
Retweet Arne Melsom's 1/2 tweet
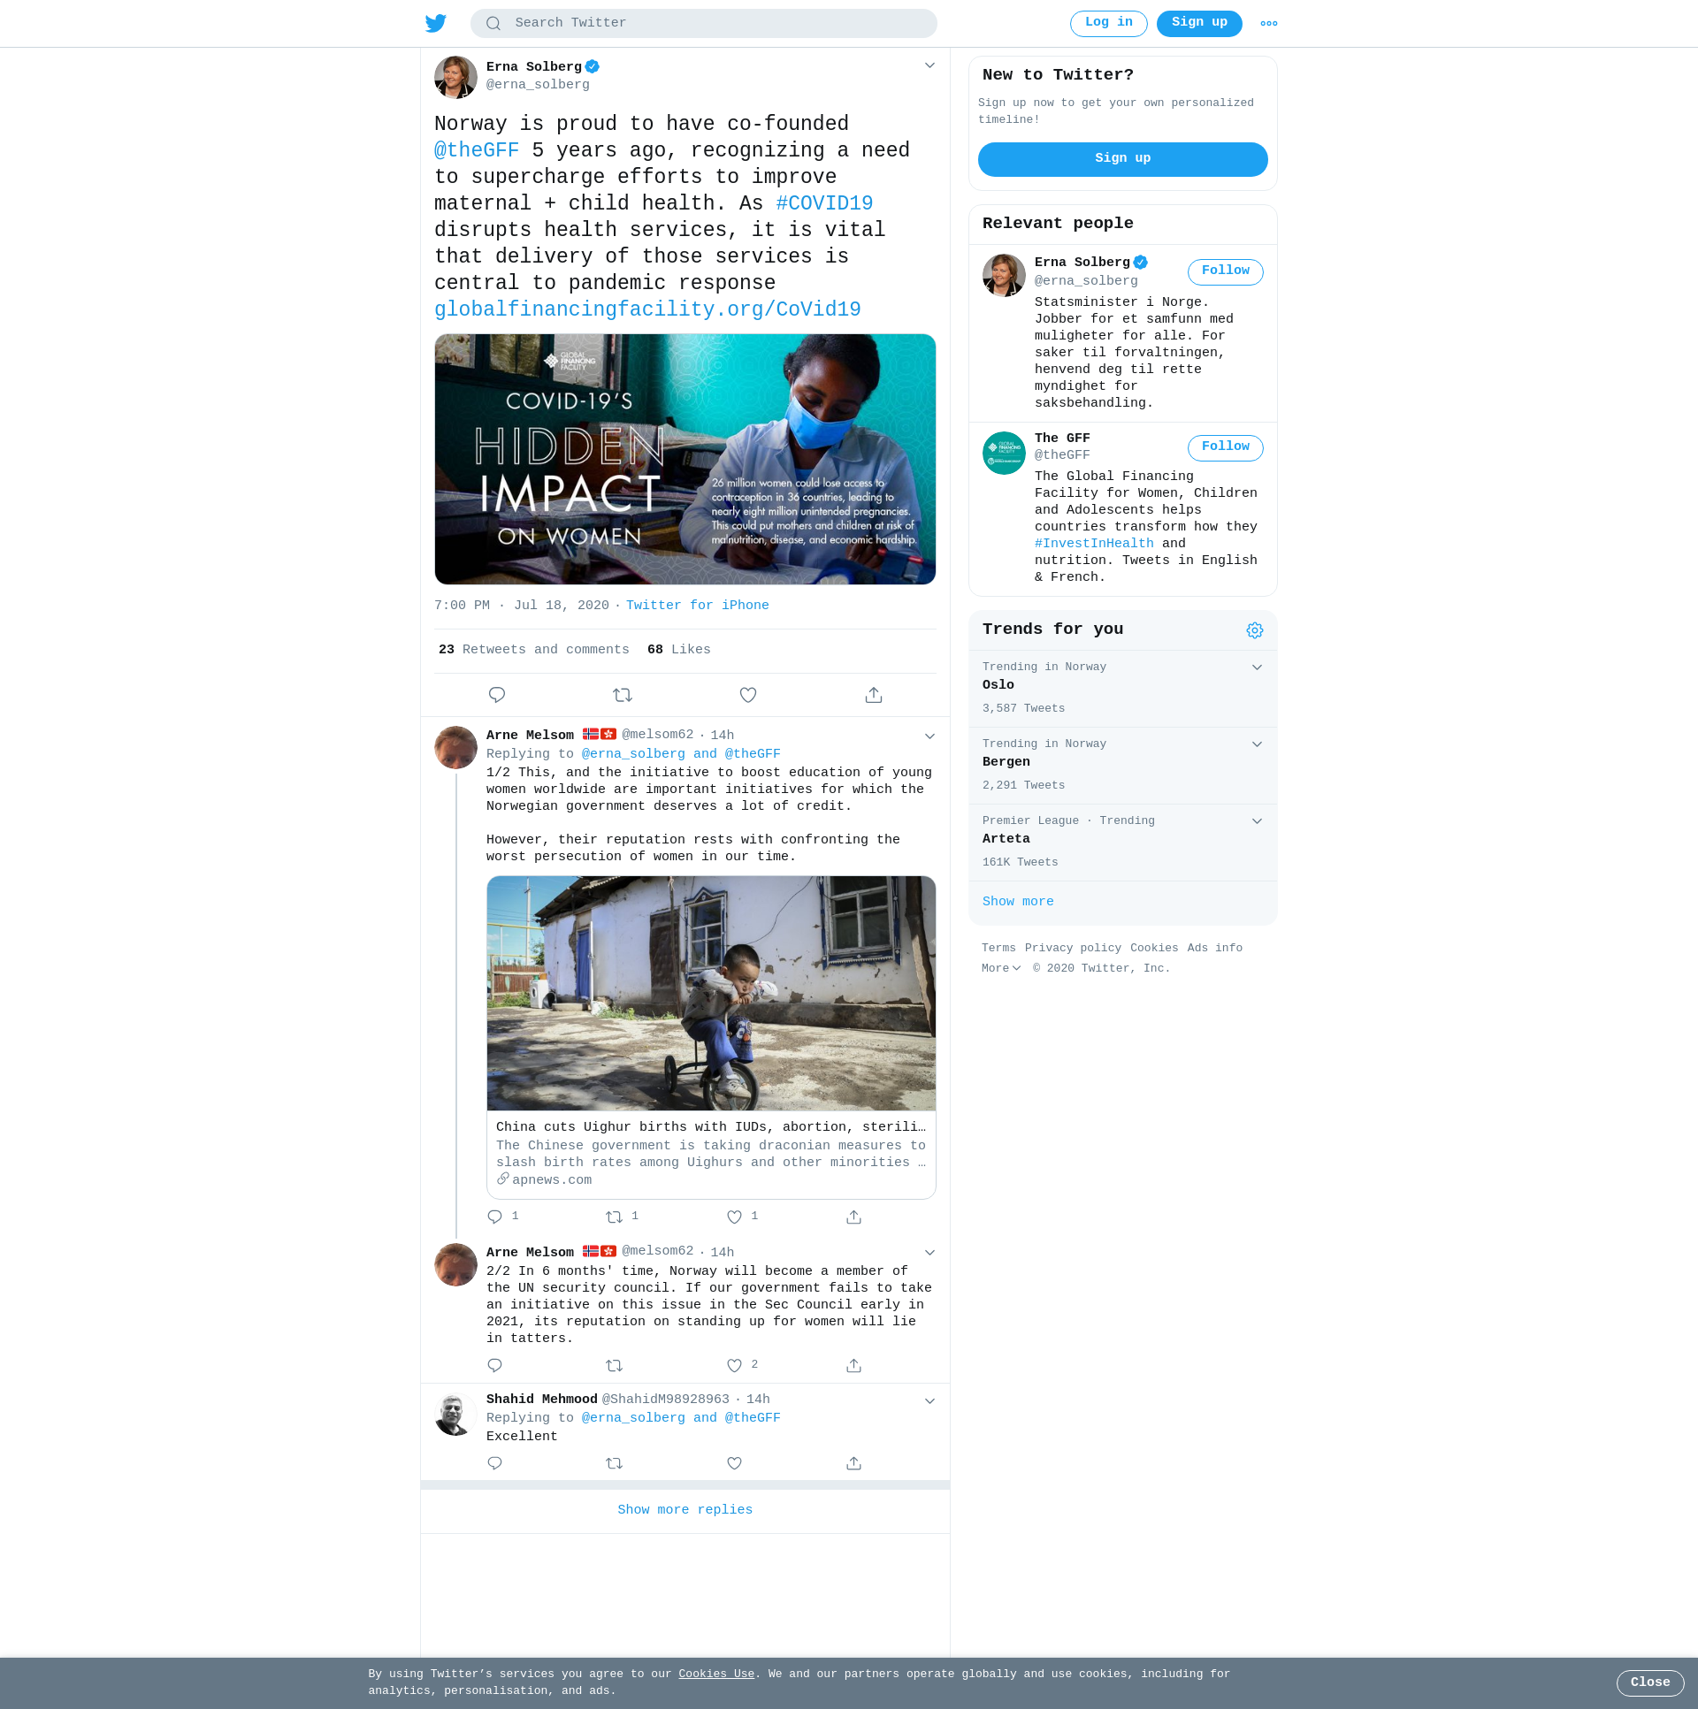click(614, 1217)
